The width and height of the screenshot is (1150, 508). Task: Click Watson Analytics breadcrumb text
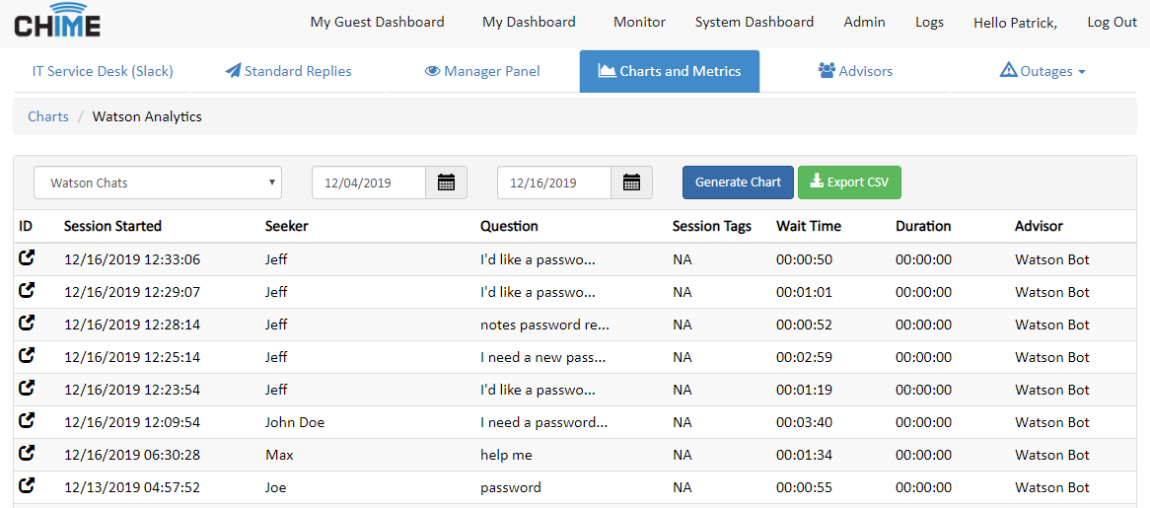point(147,116)
